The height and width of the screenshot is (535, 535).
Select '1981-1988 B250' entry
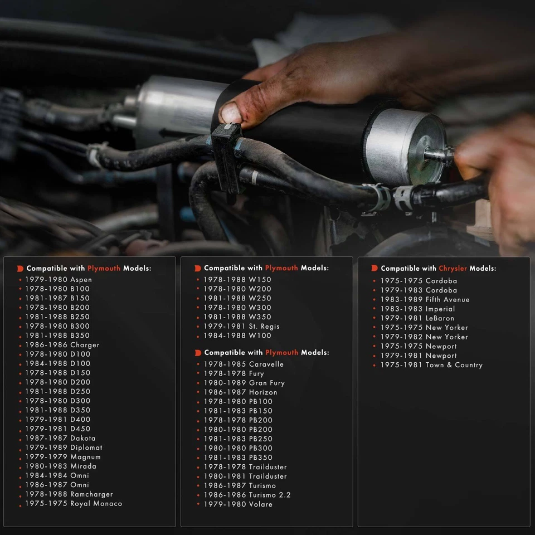pyautogui.click(x=57, y=317)
